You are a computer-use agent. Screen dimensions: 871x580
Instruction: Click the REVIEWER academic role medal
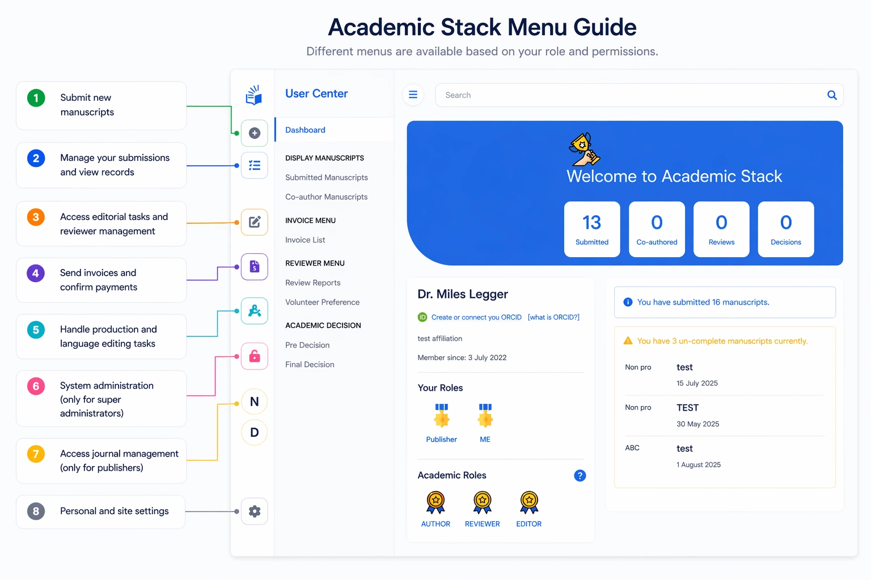coord(483,510)
